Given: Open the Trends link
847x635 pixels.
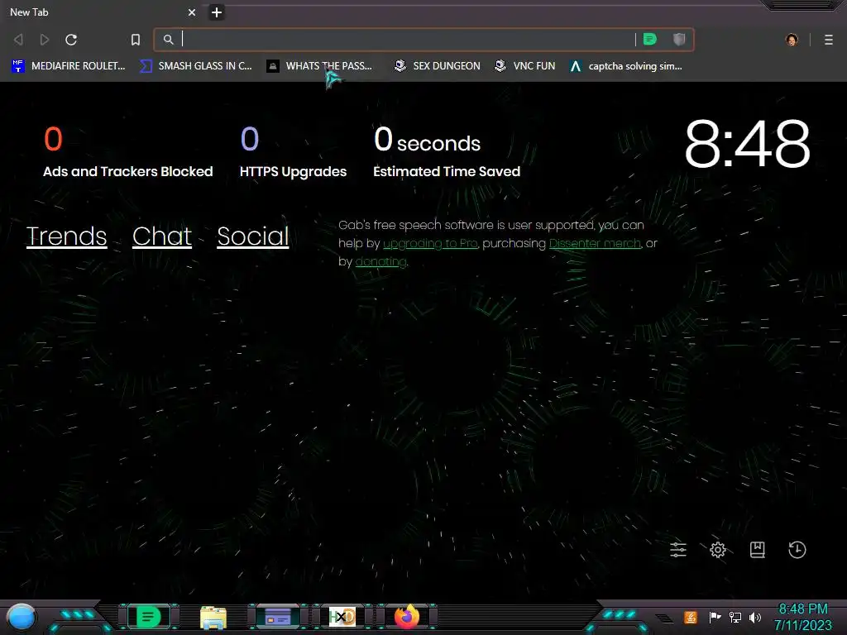Looking at the screenshot, I should (66, 236).
